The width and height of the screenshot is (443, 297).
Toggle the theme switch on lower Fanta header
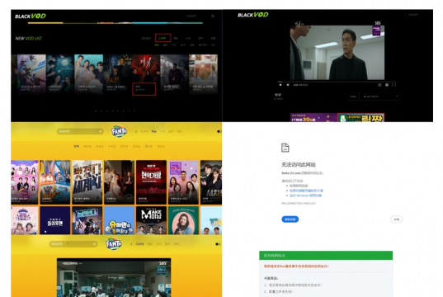point(218,244)
